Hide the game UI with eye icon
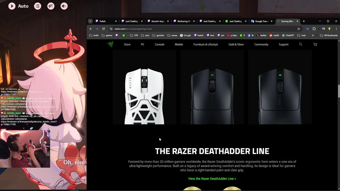 tap(51, 6)
